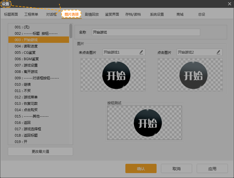Click the 按钮测试 start button preview
The height and width of the screenshot is (178, 234).
pyautogui.click(x=148, y=123)
